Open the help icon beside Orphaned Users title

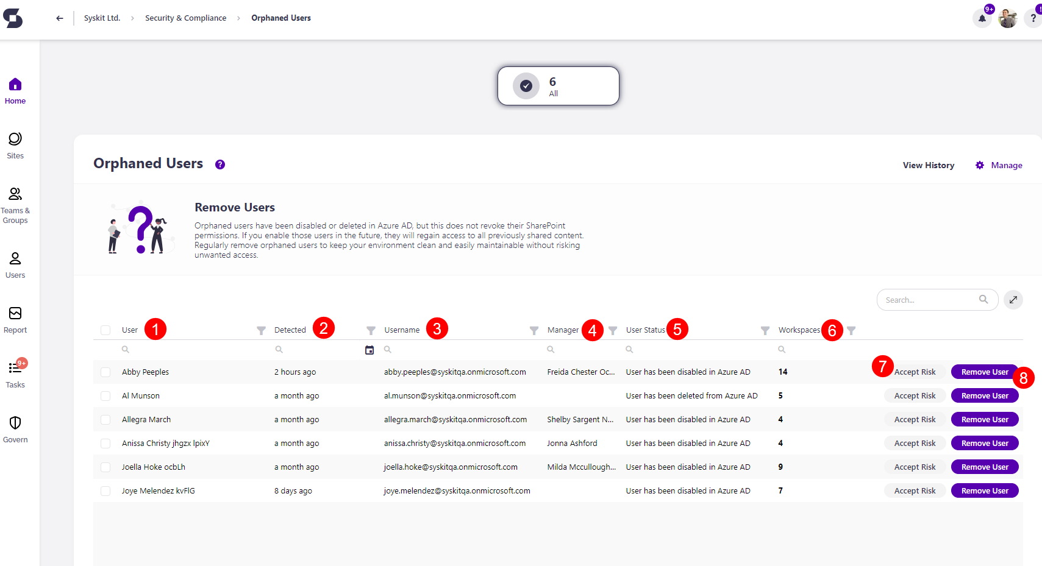[220, 164]
